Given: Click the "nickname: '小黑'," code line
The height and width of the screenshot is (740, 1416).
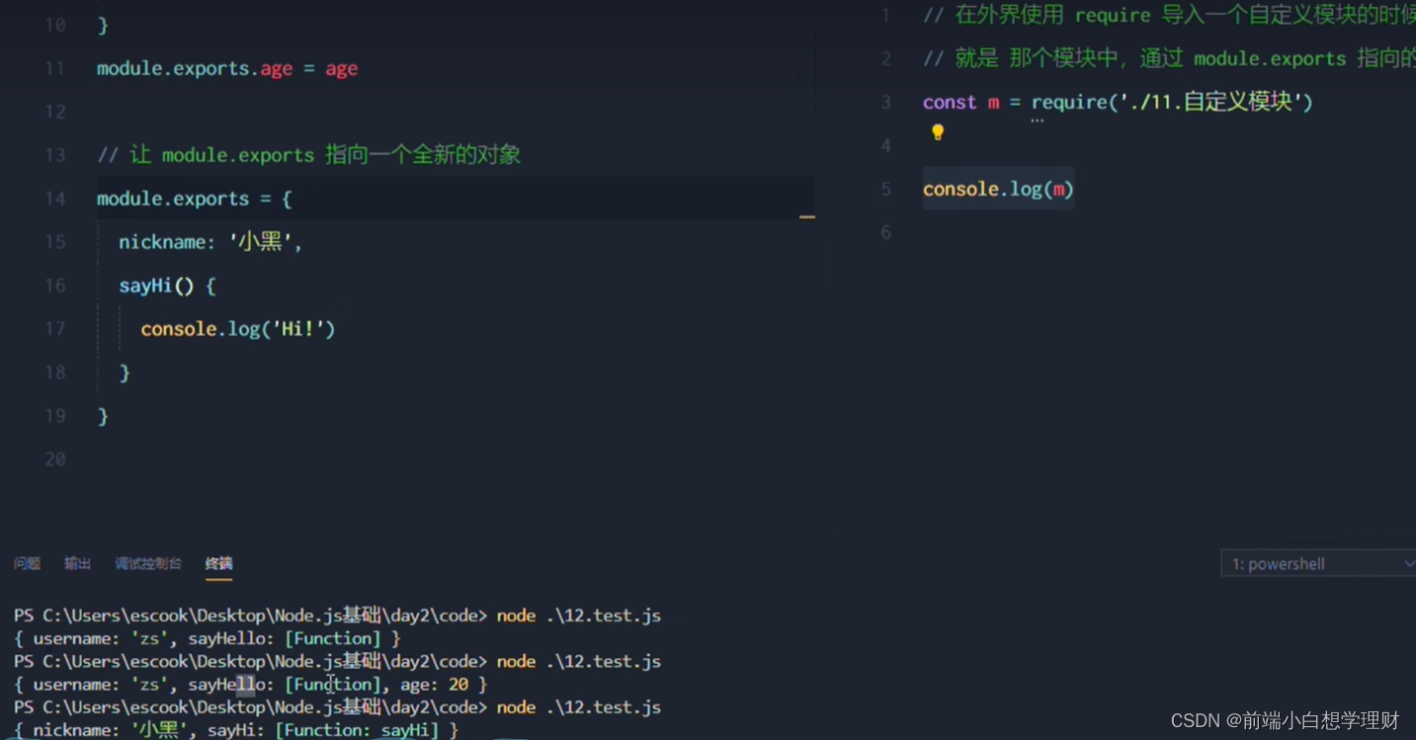Looking at the screenshot, I should (210, 242).
